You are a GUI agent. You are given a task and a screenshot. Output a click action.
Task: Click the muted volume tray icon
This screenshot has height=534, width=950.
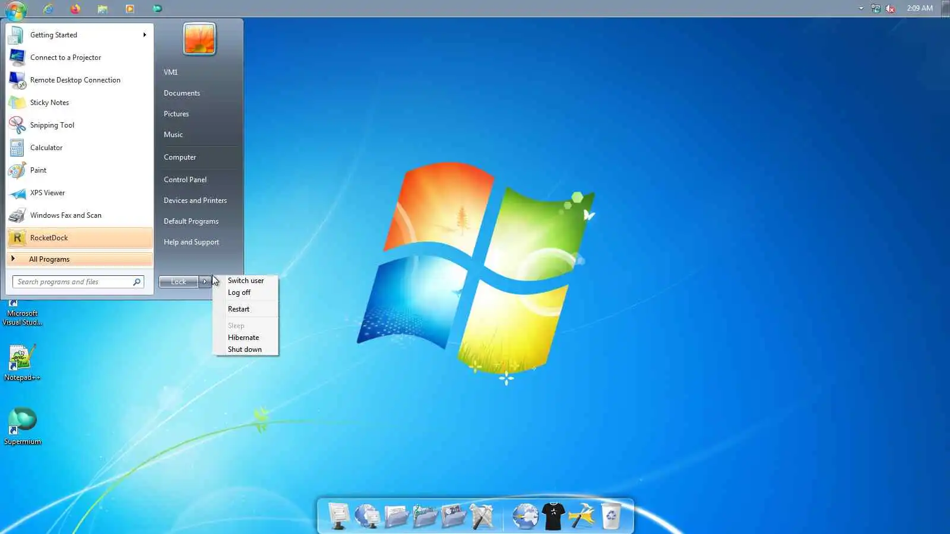pos(890,8)
